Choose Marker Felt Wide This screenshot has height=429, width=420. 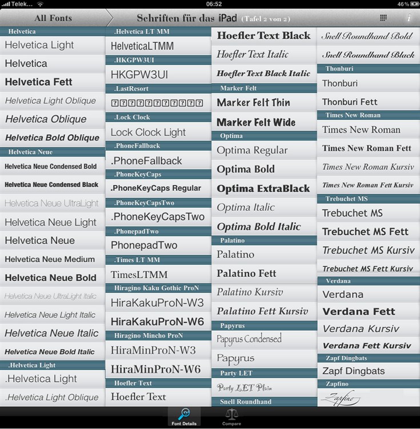click(264, 122)
